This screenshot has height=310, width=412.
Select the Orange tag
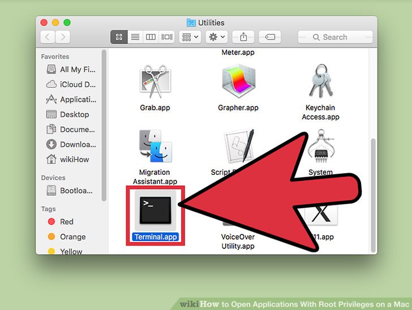pyautogui.click(x=67, y=236)
